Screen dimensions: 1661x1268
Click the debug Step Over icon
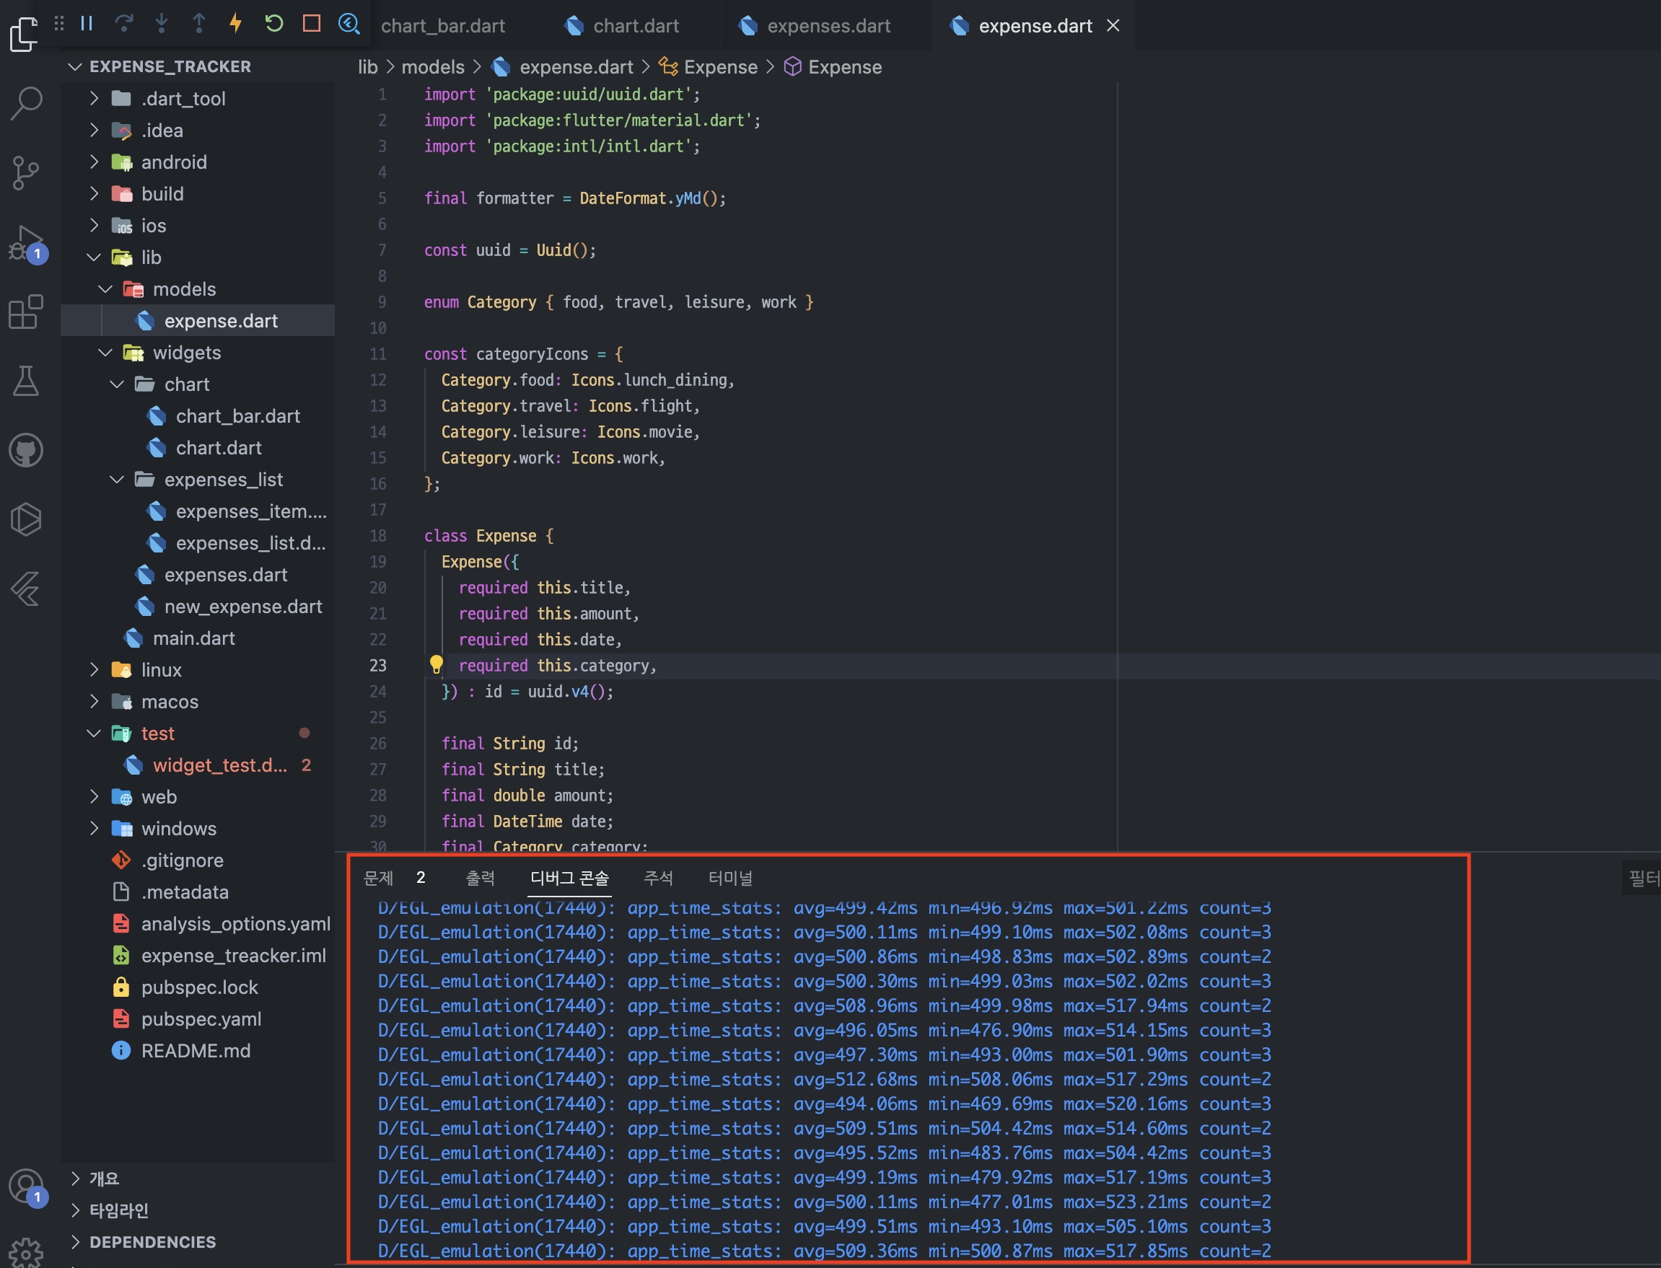pos(124,23)
